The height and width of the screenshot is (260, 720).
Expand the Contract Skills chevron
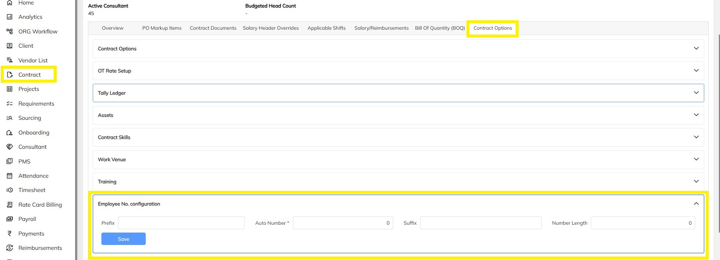tap(696, 137)
